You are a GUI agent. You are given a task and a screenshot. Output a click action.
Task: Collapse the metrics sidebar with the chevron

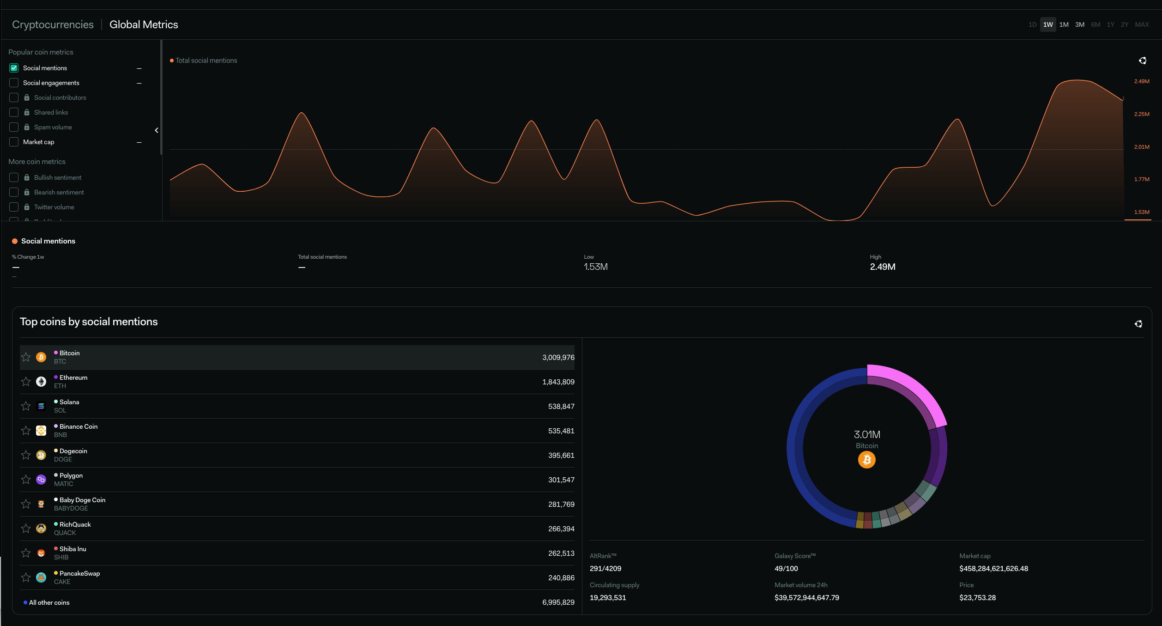click(x=157, y=130)
